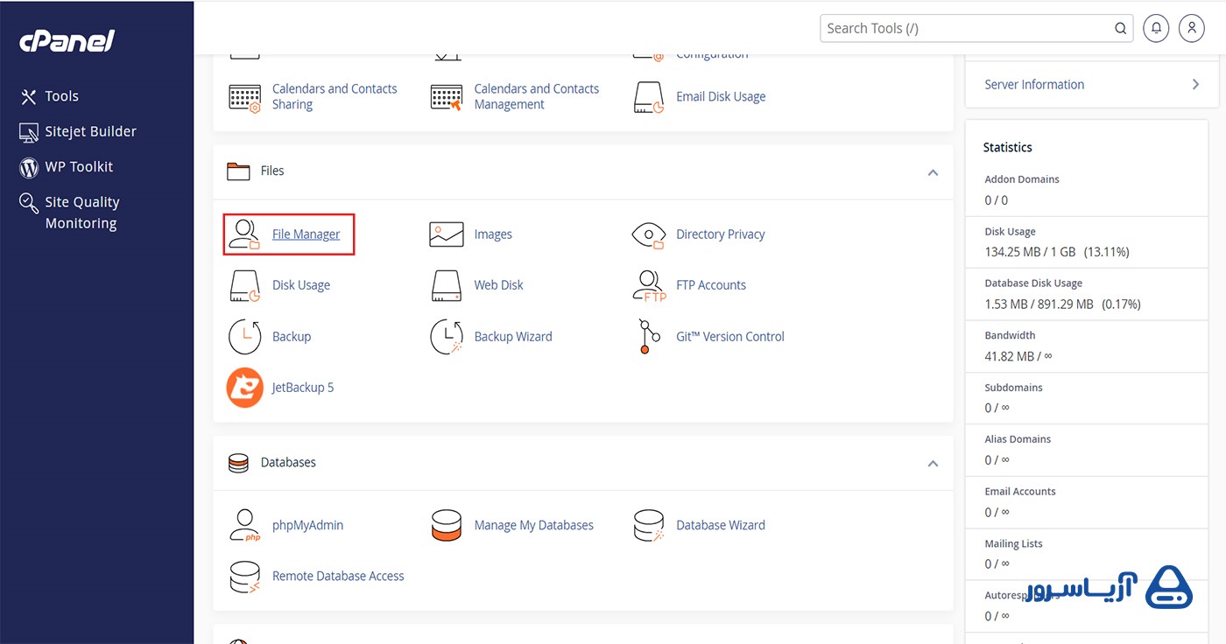Open the Web Disk link
This screenshot has height=644, width=1226.
coord(499,285)
